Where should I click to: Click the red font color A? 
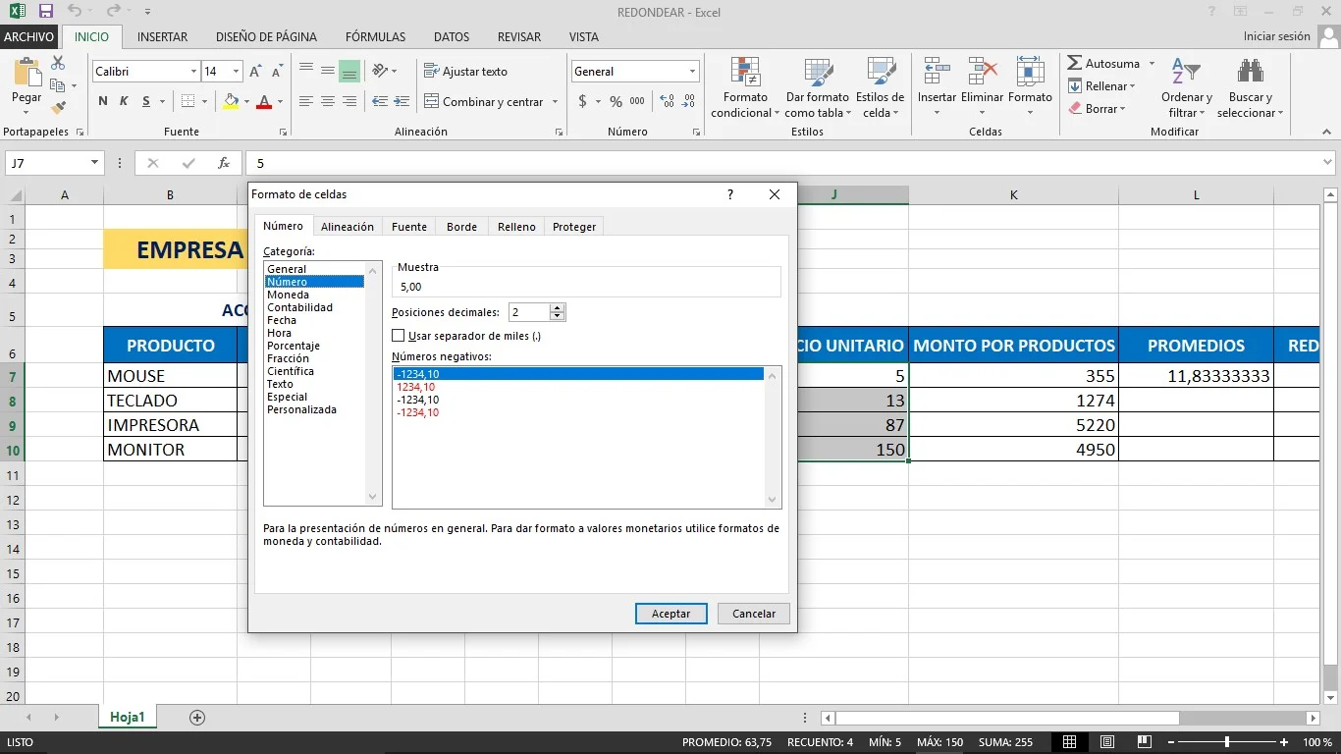point(263,101)
